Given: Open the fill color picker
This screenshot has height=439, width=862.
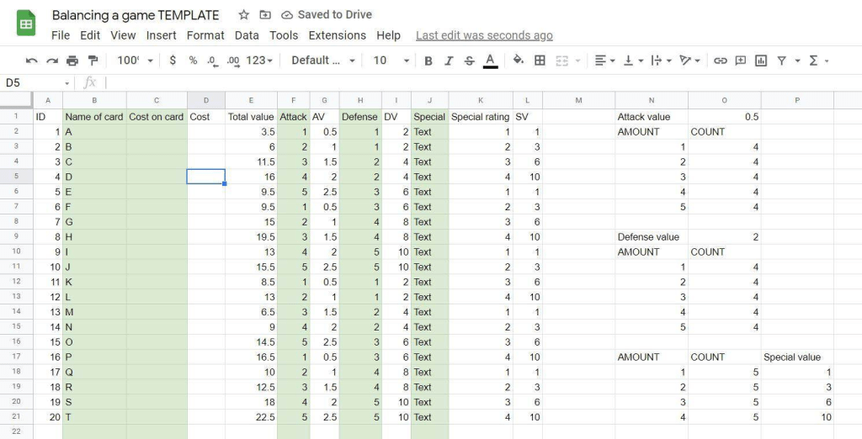Looking at the screenshot, I should (x=518, y=61).
